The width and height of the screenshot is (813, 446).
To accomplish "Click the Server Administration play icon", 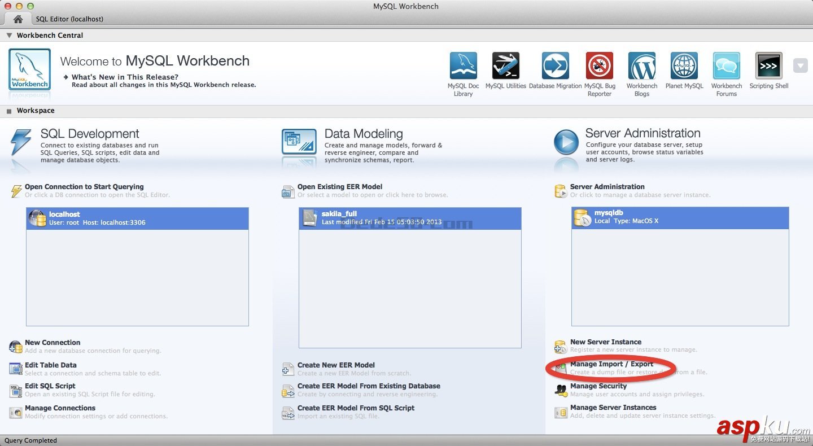I will (x=566, y=142).
